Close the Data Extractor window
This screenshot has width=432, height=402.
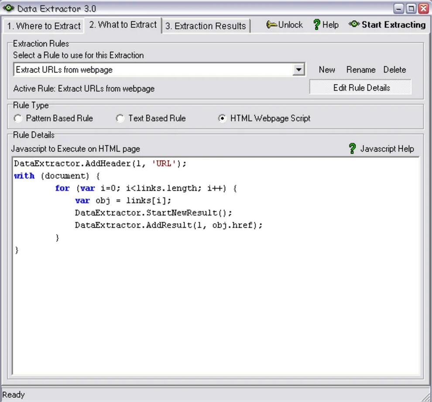pyautogui.click(x=423, y=9)
